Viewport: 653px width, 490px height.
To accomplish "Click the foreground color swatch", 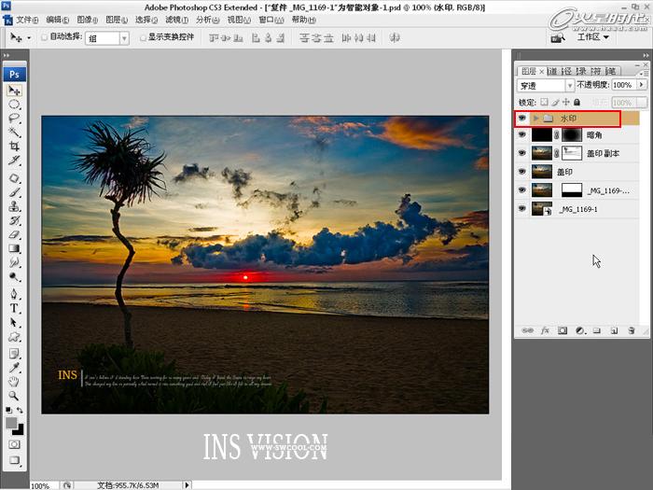I will (x=11, y=424).
